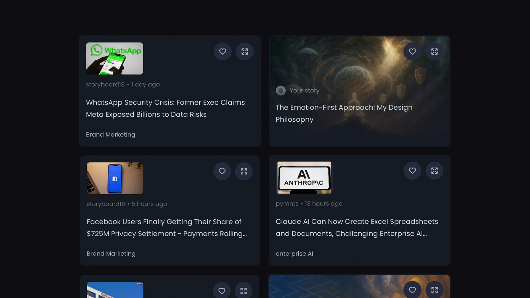530x298 pixels.
Task: Open the expand icon on the bottom-left card
Action: (244, 291)
